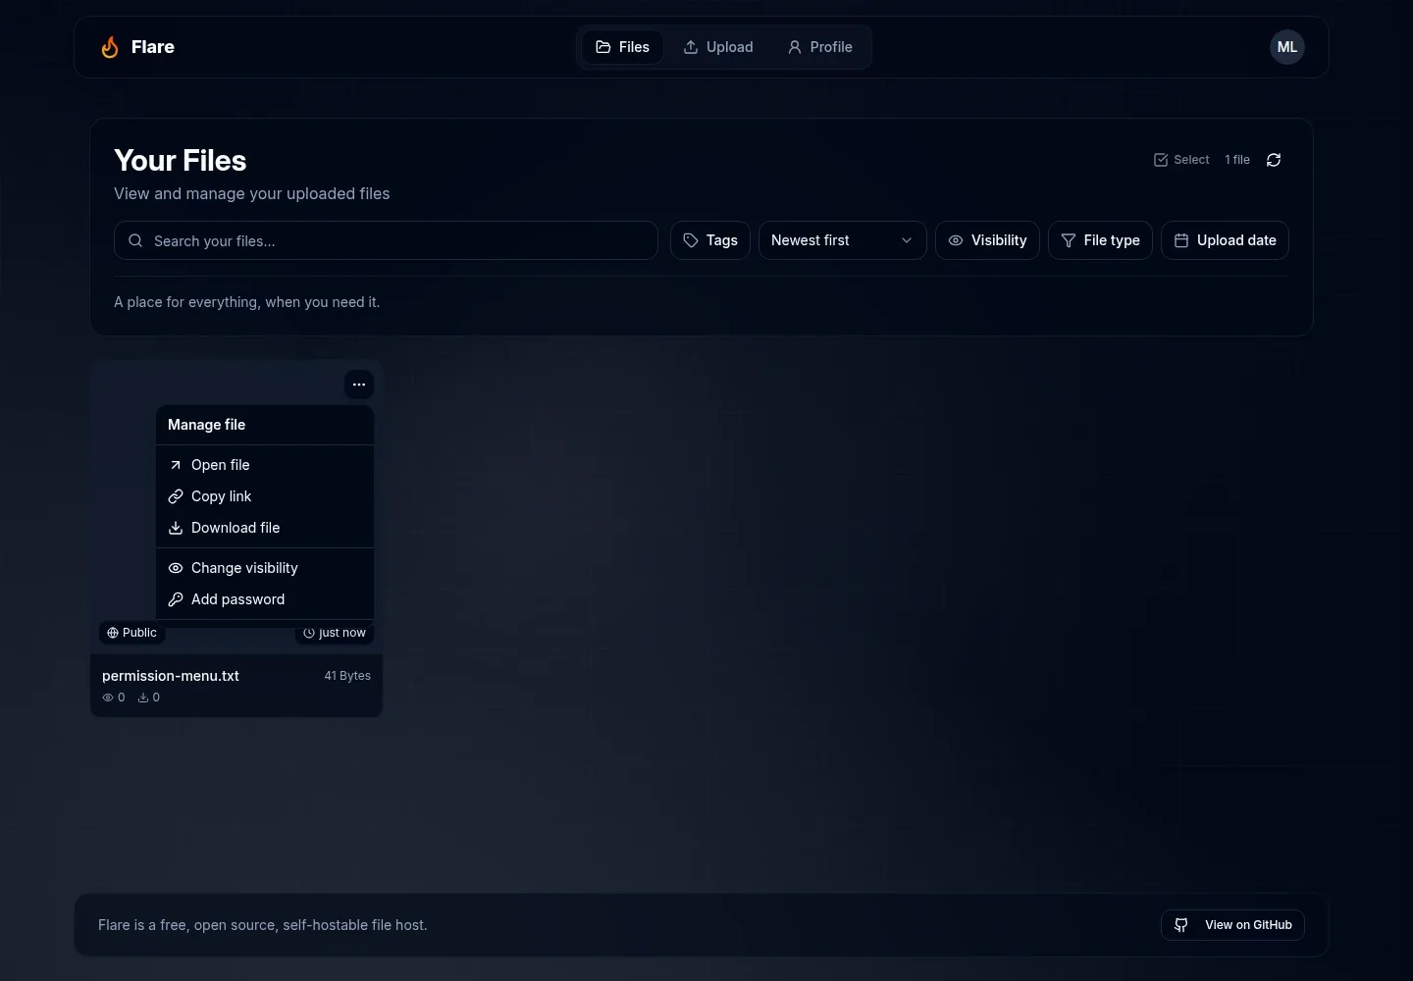The height and width of the screenshot is (981, 1413).
Task: Click the Flare flame logo icon
Action: click(110, 47)
